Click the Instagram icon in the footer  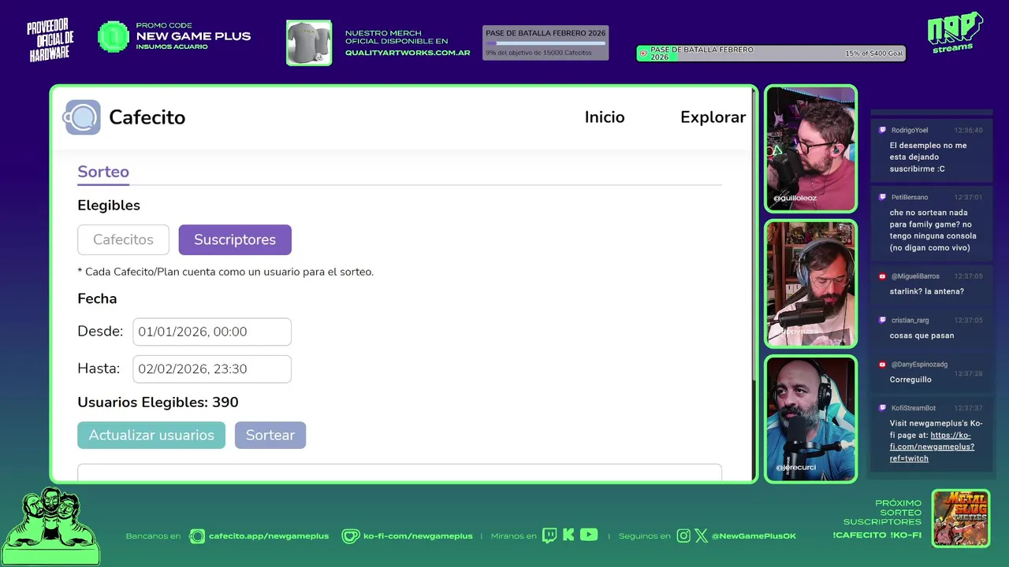[683, 535]
